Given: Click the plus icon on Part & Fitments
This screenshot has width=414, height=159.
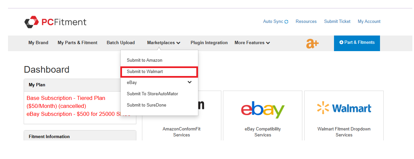Looking at the screenshot, I should pos(341,42).
